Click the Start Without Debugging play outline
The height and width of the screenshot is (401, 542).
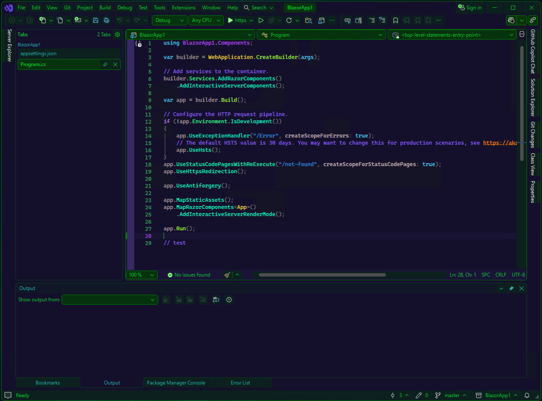261,20
